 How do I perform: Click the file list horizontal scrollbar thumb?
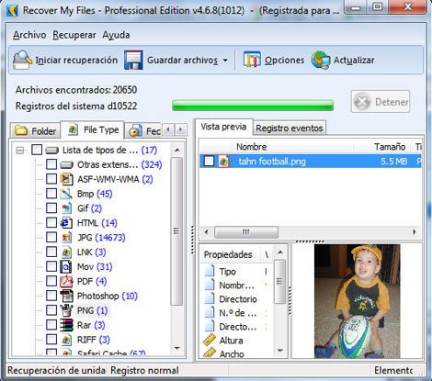point(246,232)
